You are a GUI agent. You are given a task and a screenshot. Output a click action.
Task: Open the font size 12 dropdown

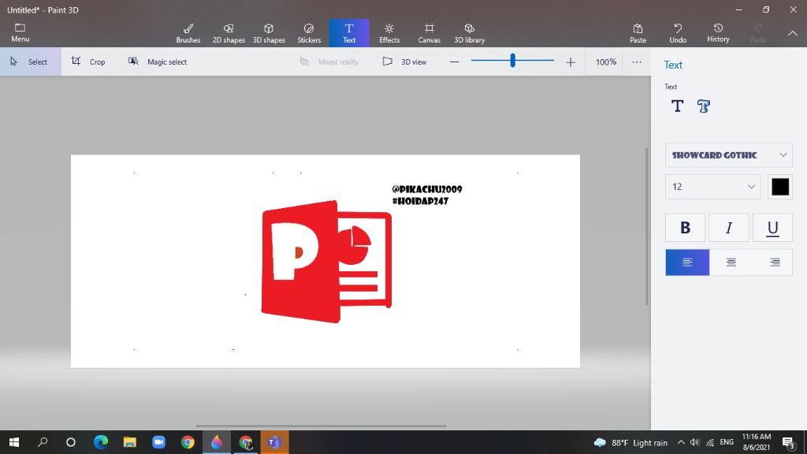pos(712,187)
